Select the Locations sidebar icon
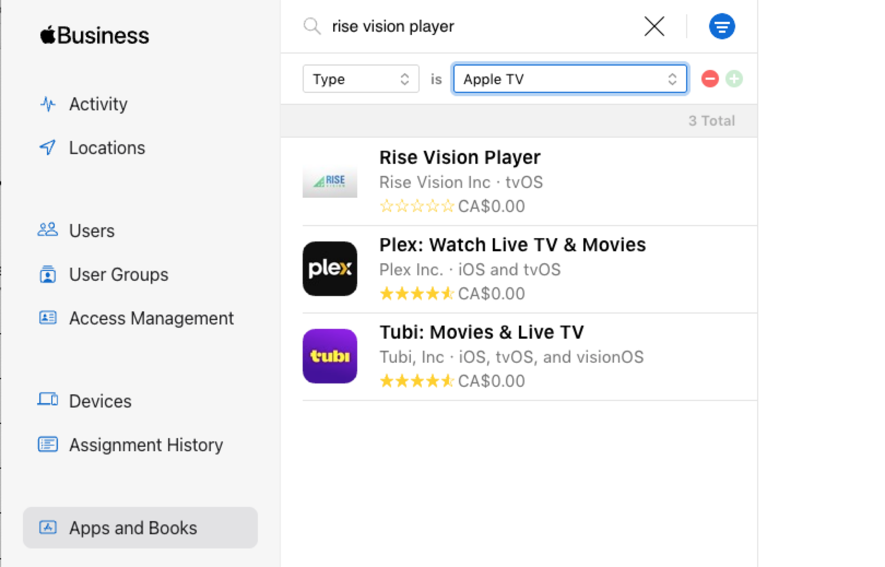 click(x=48, y=147)
